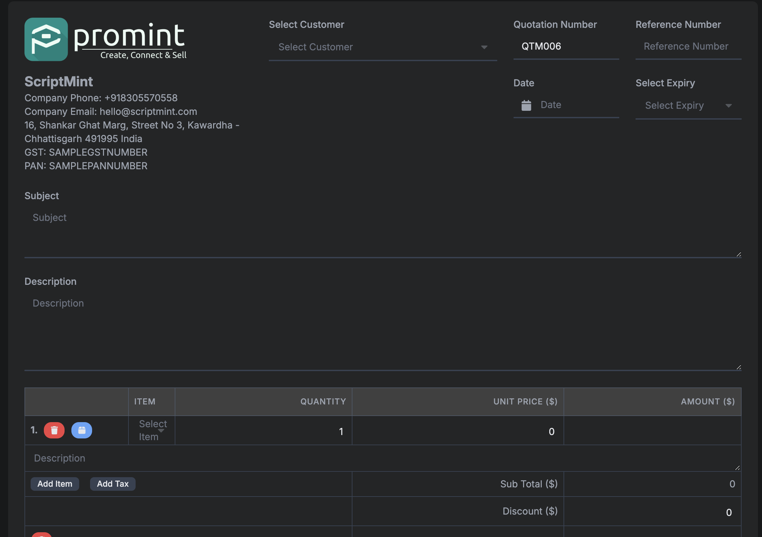Click the blue box icon on row 1

(82, 430)
